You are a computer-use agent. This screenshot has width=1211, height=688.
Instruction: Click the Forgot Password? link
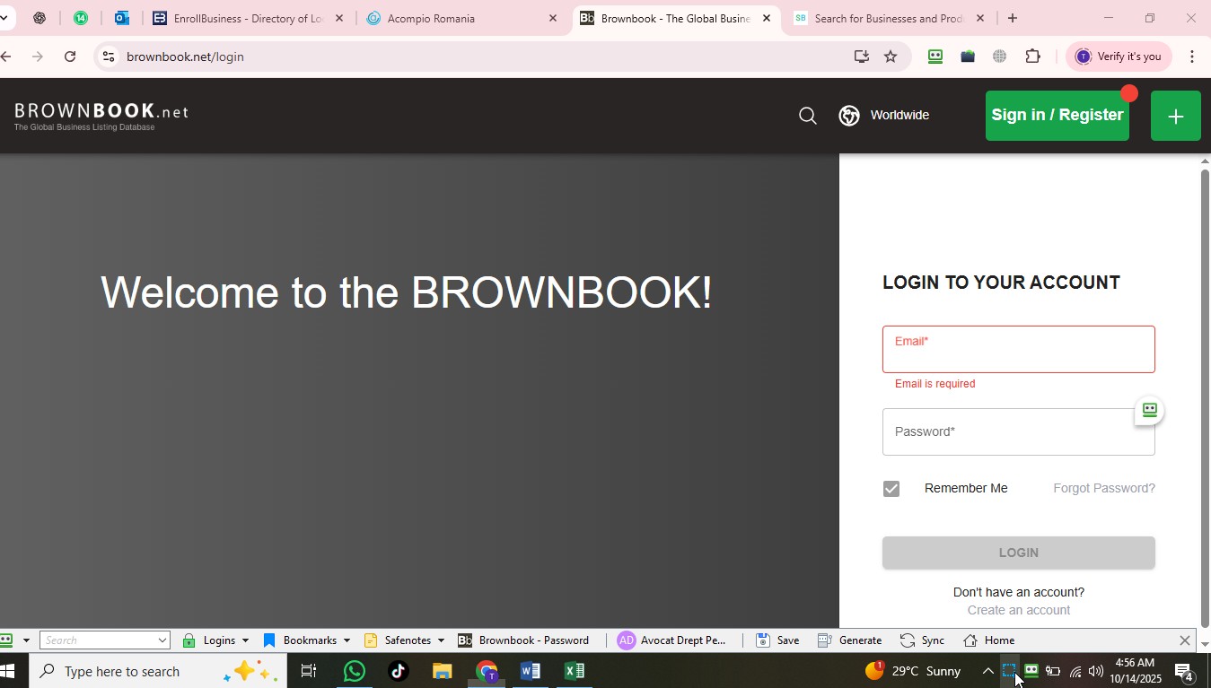click(x=1103, y=489)
